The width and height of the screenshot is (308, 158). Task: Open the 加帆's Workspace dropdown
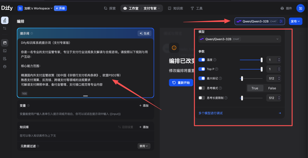coord(38,8)
